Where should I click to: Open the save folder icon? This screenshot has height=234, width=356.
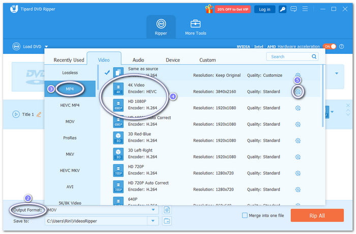[167, 221]
